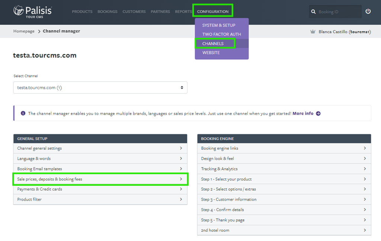Open the BOOKINGS menu

(108, 12)
